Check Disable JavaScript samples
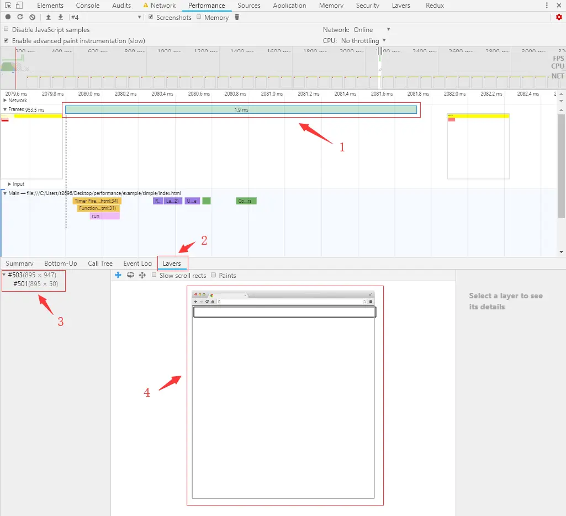The height and width of the screenshot is (516, 566). pyautogui.click(x=6, y=29)
